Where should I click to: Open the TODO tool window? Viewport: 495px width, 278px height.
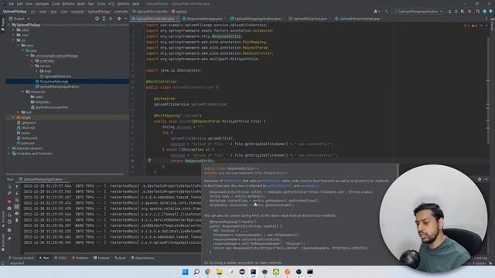tap(60, 258)
